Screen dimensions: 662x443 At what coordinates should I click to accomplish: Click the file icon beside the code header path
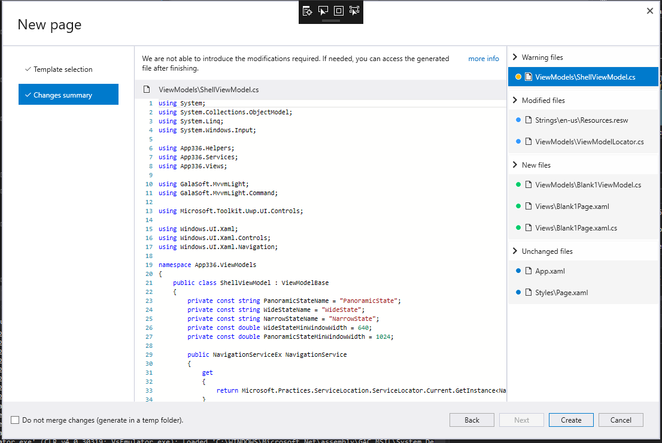pyautogui.click(x=147, y=90)
